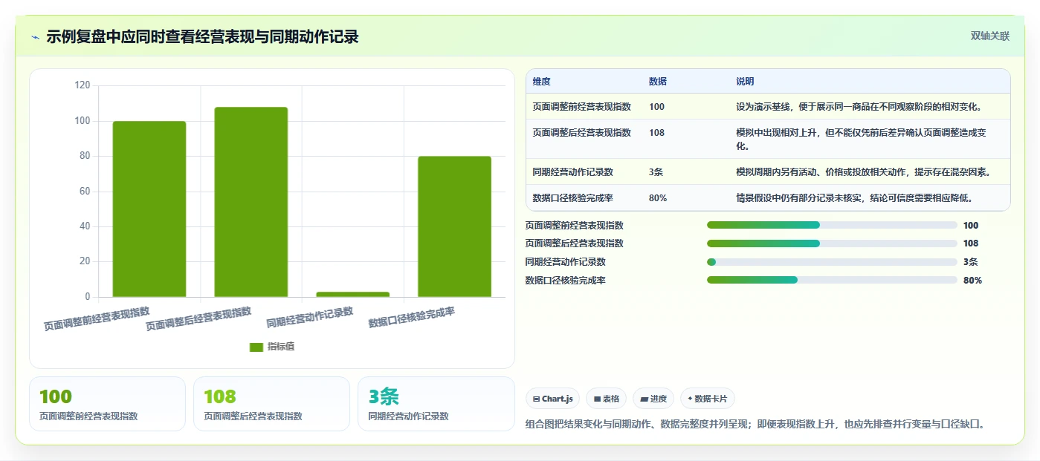Click the summary text starting 组合图把结果变化
Viewport: 1040px width, 461px height.
coord(755,425)
